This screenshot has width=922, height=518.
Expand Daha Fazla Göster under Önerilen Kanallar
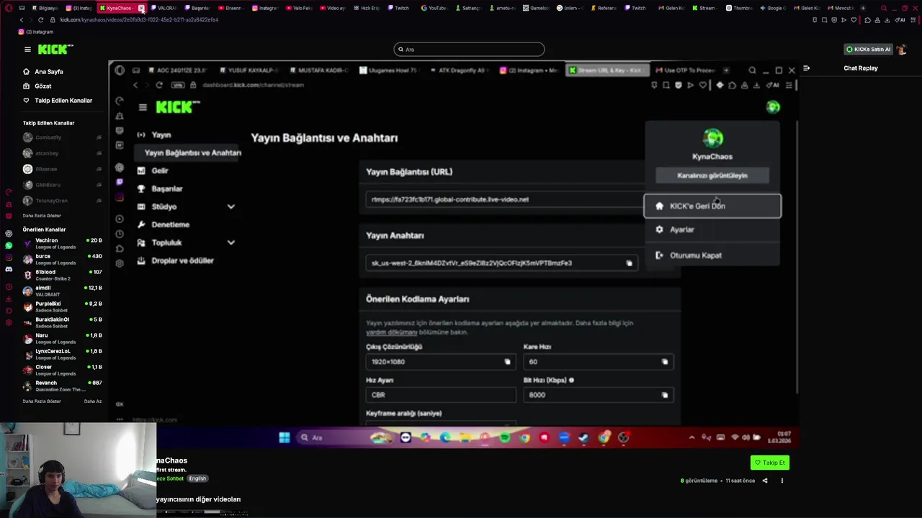42,401
